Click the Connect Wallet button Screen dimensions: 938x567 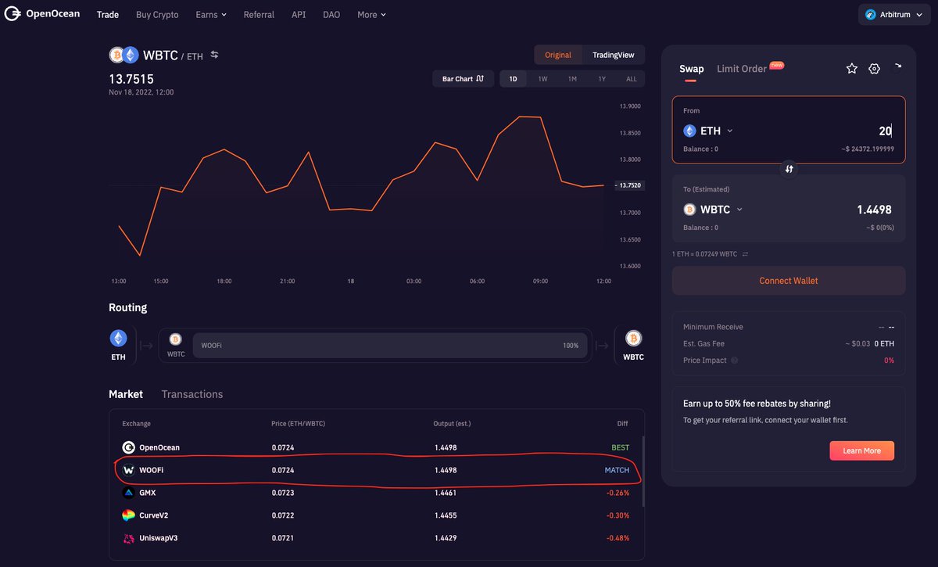click(789, 281)
